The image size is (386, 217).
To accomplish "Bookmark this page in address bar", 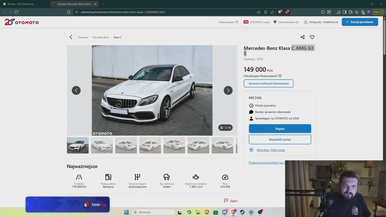I will point(69,12).
